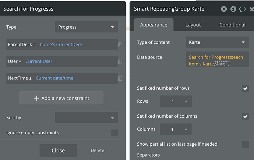Open Type of content dropdown showing Karte
The width and height of the screenshot is (254, 160).
pos(217,42)
